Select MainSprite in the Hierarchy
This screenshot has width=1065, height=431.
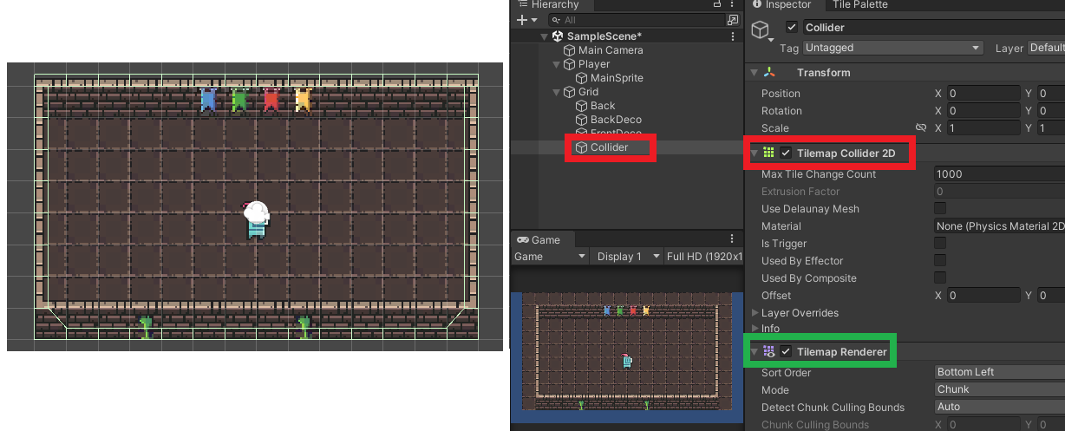click(x=617, y=78)
